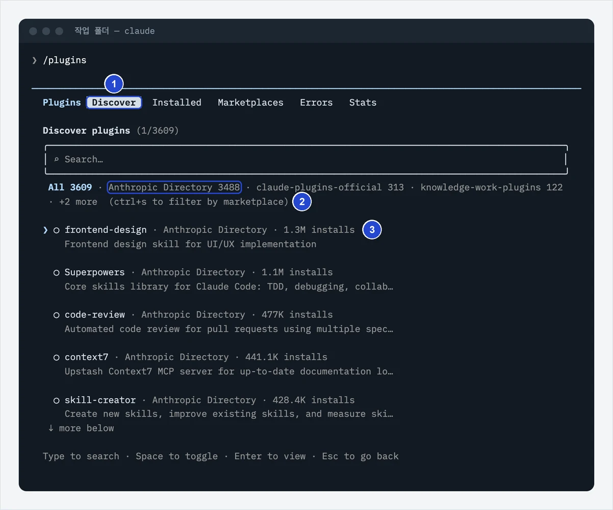Click the prompt chevron before /plugins

pyautogui.click(x=35, y=60)
